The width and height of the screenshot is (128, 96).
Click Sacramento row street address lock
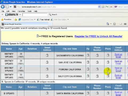47,55
